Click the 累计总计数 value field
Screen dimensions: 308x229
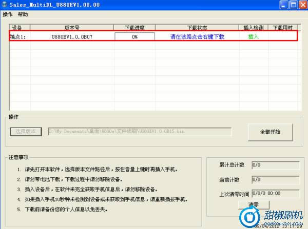271,165
